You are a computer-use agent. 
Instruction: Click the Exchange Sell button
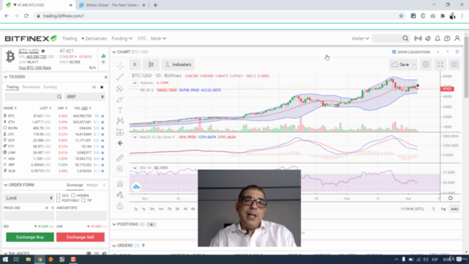(x=80, y=237)
